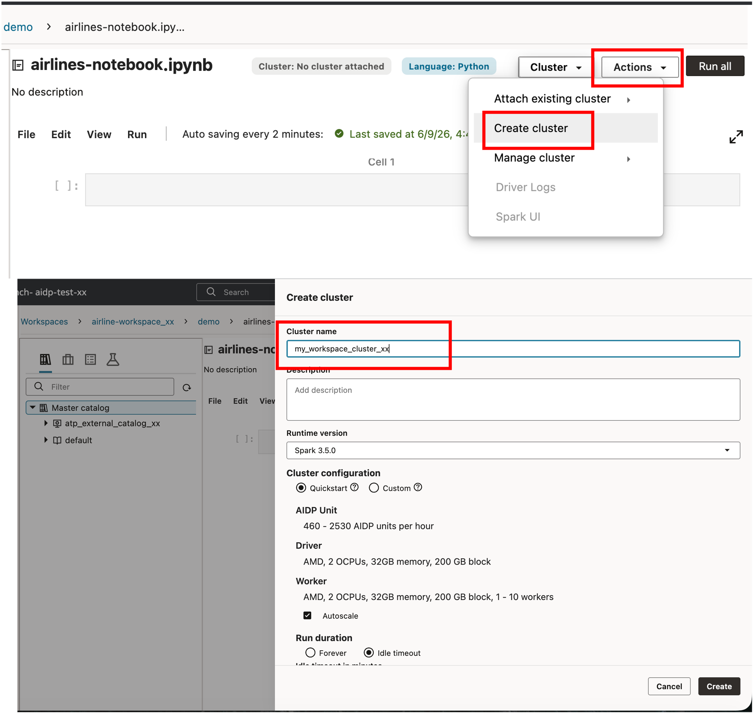Click the Run all button
753x713 pixels.
[x=714, y=66]
